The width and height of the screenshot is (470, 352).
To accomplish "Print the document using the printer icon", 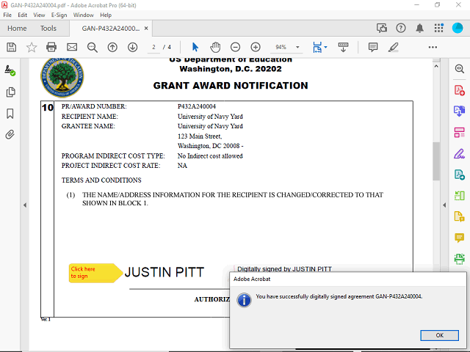I will 51,47.
